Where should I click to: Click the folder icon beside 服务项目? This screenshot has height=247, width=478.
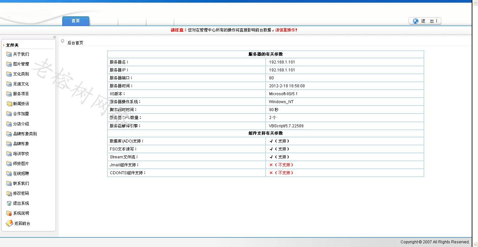[9, 94]
